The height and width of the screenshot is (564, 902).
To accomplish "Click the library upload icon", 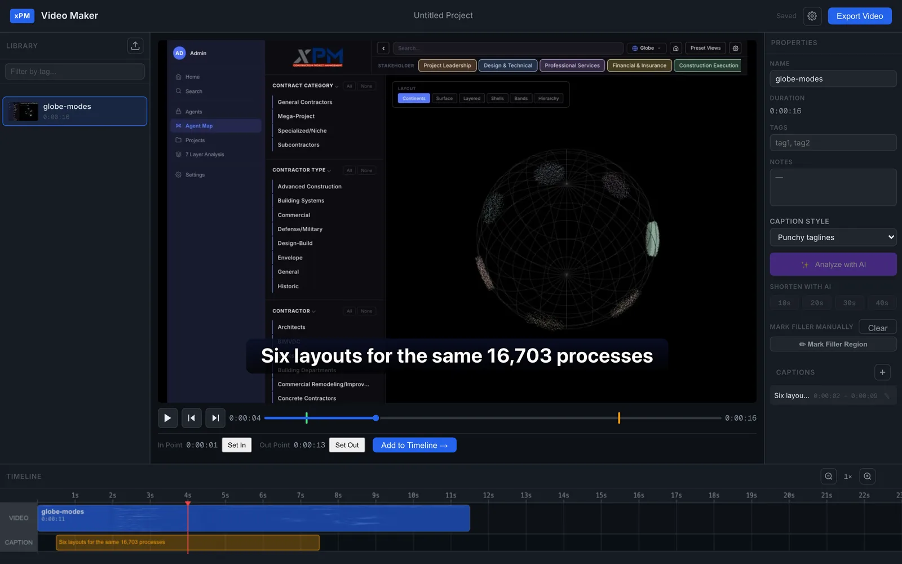I will [x=135, y=46].
